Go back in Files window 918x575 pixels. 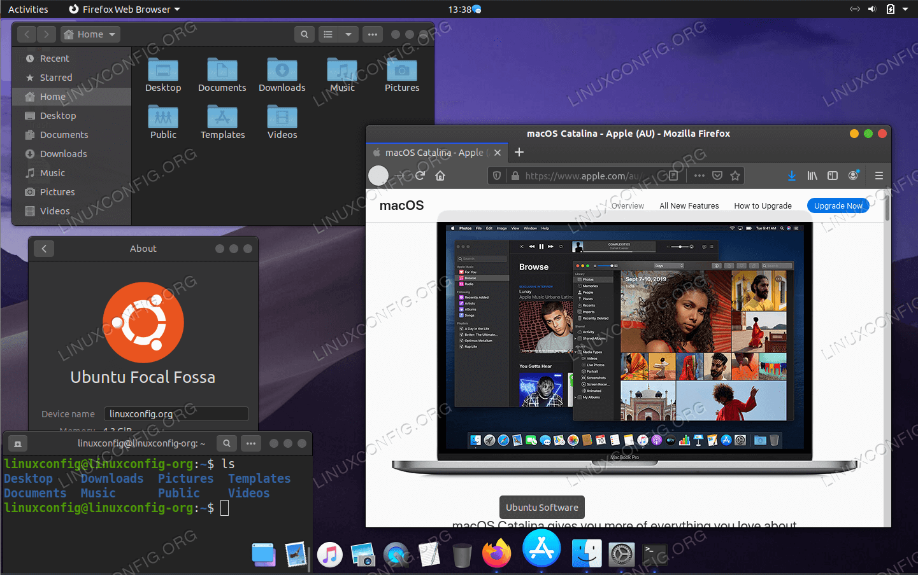(x=27, y=34)
